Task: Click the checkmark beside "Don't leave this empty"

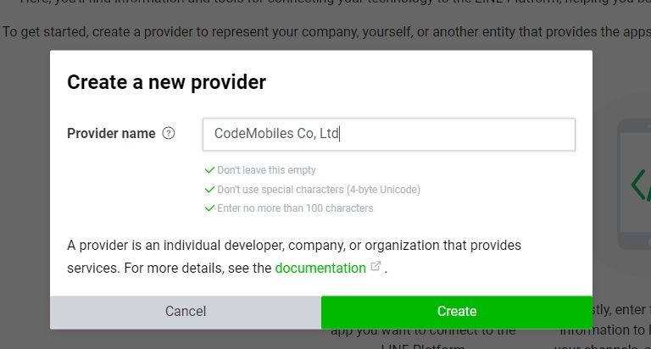Action: pos(209,170)
